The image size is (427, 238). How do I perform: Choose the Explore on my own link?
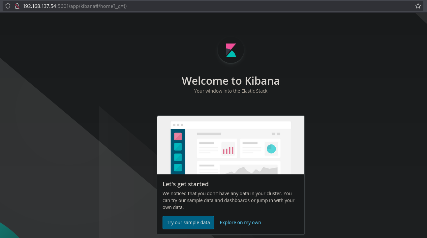(x=240, y=223)
